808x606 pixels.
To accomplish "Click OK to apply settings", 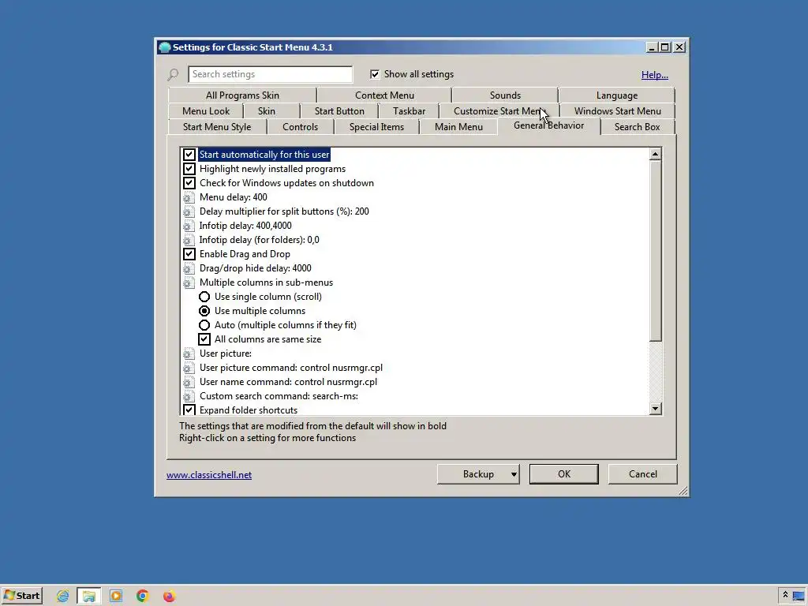I will (x=563, y=474).
